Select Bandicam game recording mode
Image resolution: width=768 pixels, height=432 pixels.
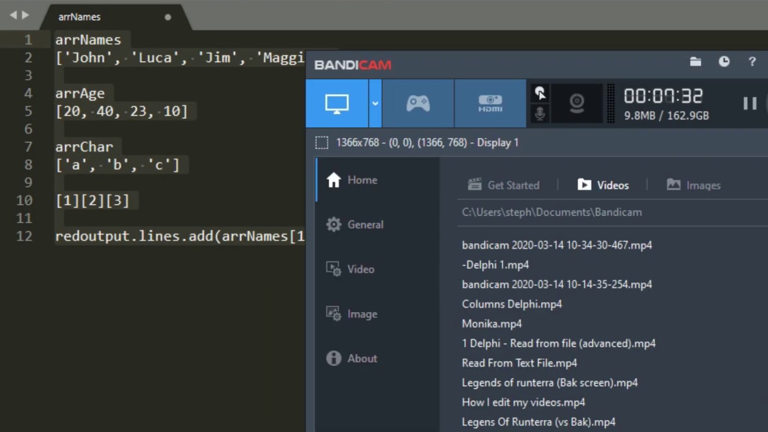(x=418, y=103)
